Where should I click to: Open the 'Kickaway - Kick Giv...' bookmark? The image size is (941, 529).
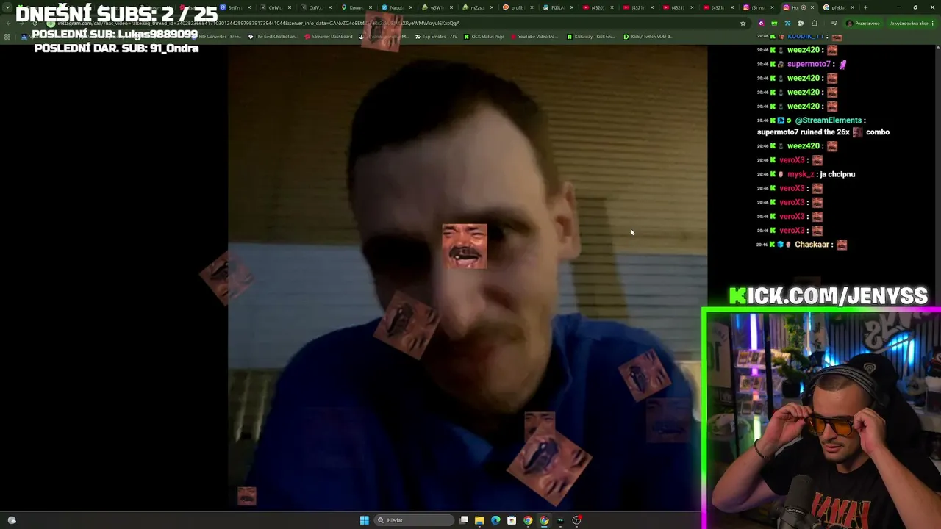[x=591, y=36]
